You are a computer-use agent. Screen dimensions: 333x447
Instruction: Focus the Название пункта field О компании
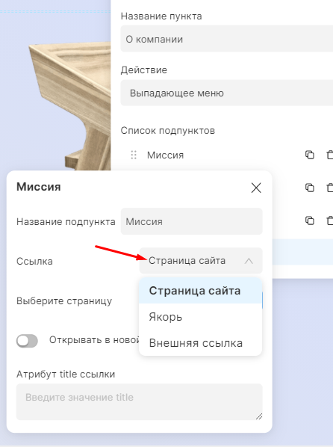pos(227,39)
